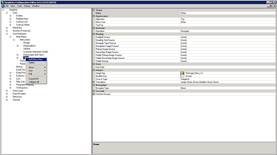Expand the Entities tree node

[x=10, y=16]
